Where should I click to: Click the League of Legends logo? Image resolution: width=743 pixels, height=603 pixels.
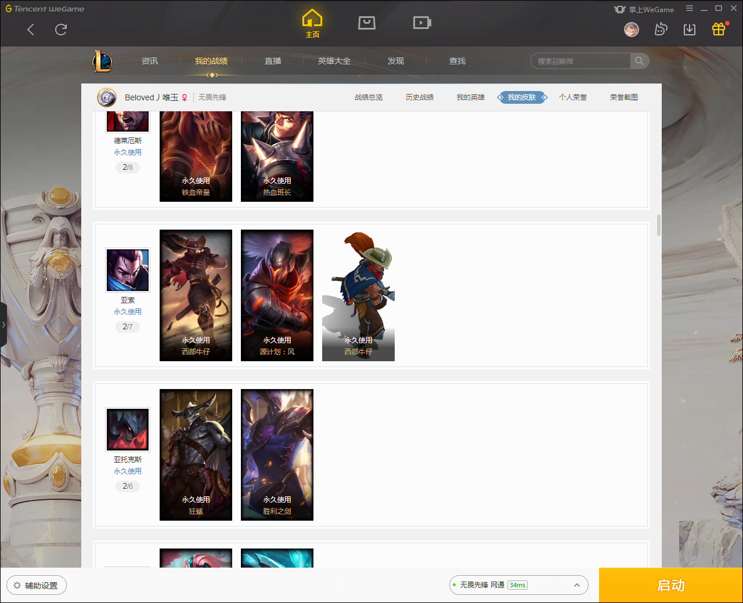coord(102,61)
